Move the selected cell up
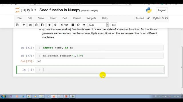Image resolution: width=183 pixels, height=102 pixels. [49, 25]
